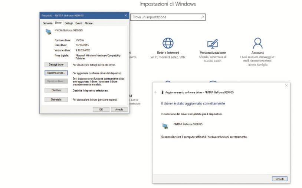Click driver version 9.18.13.4192 text
302x188 pixels.
[83, 50]
